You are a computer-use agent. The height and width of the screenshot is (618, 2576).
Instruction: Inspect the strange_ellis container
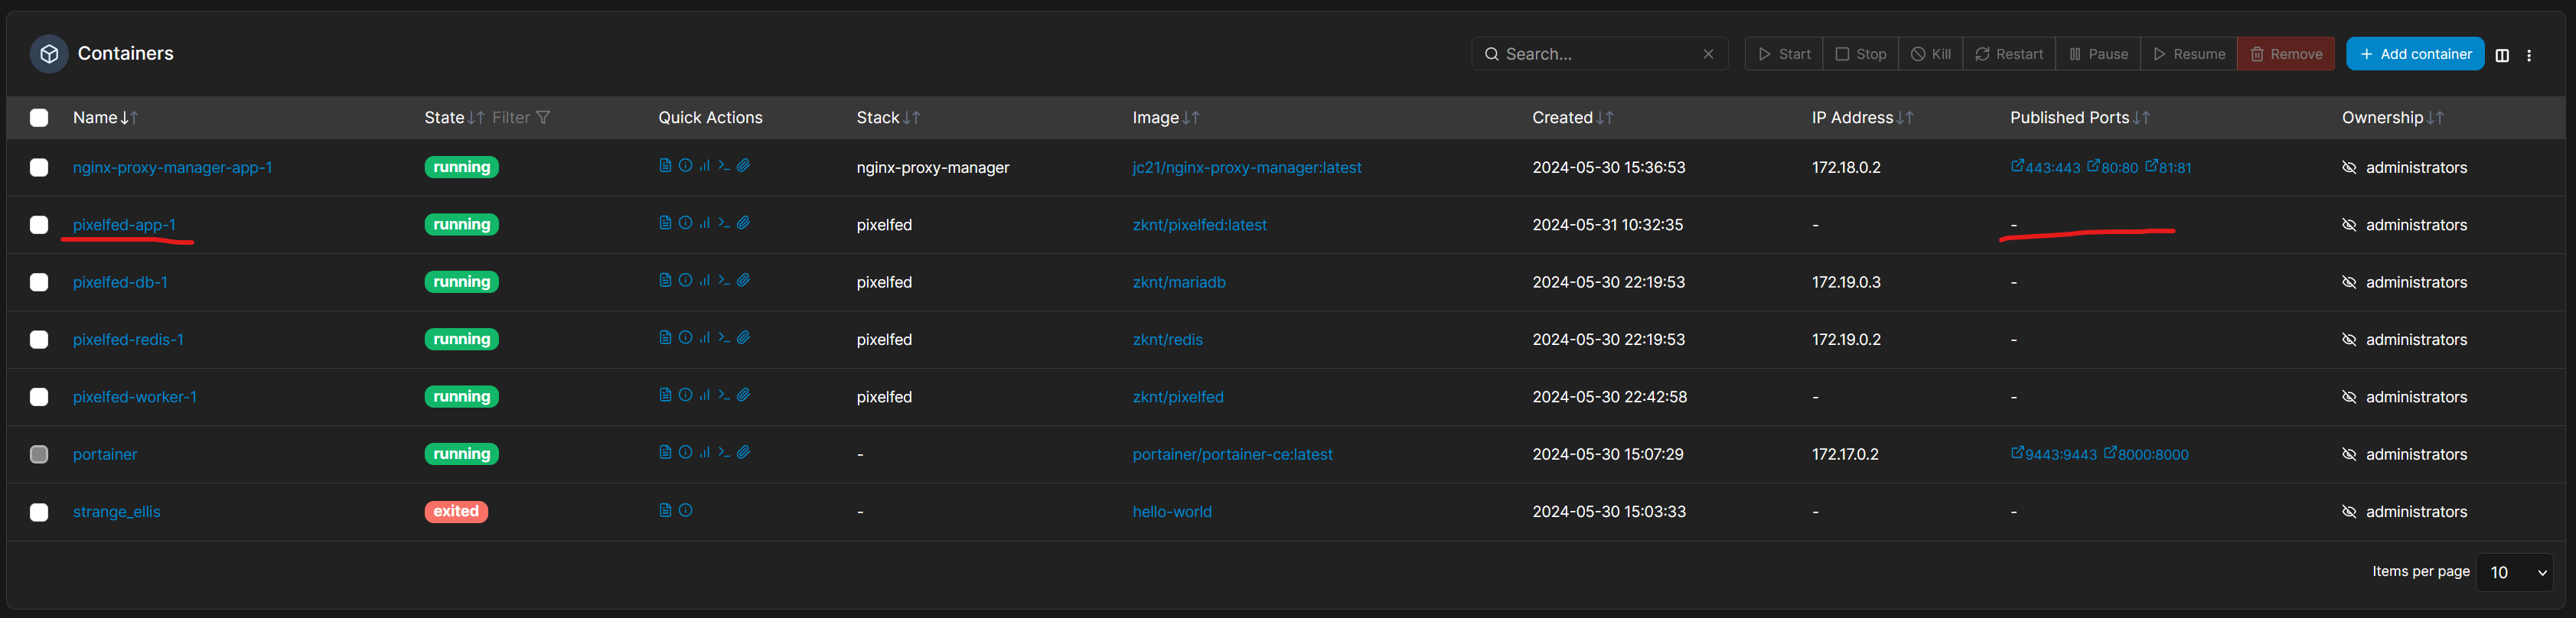pos(685,510)
